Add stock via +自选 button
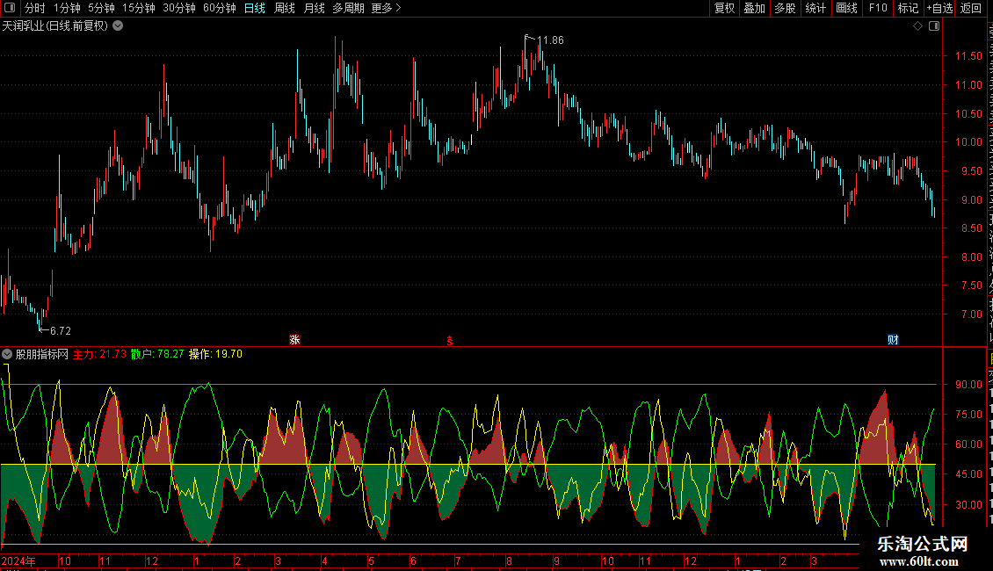 (x=939, y=8)
